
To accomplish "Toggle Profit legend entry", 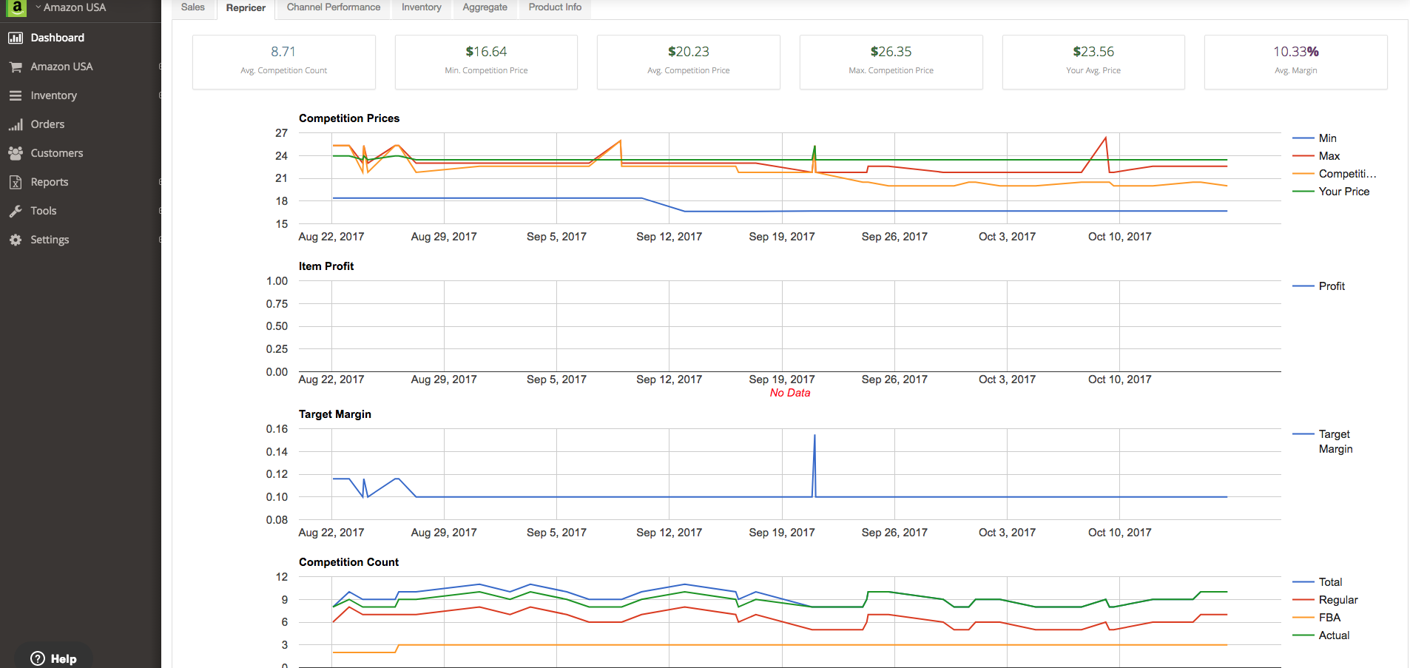I will [x=1319, y=286].
